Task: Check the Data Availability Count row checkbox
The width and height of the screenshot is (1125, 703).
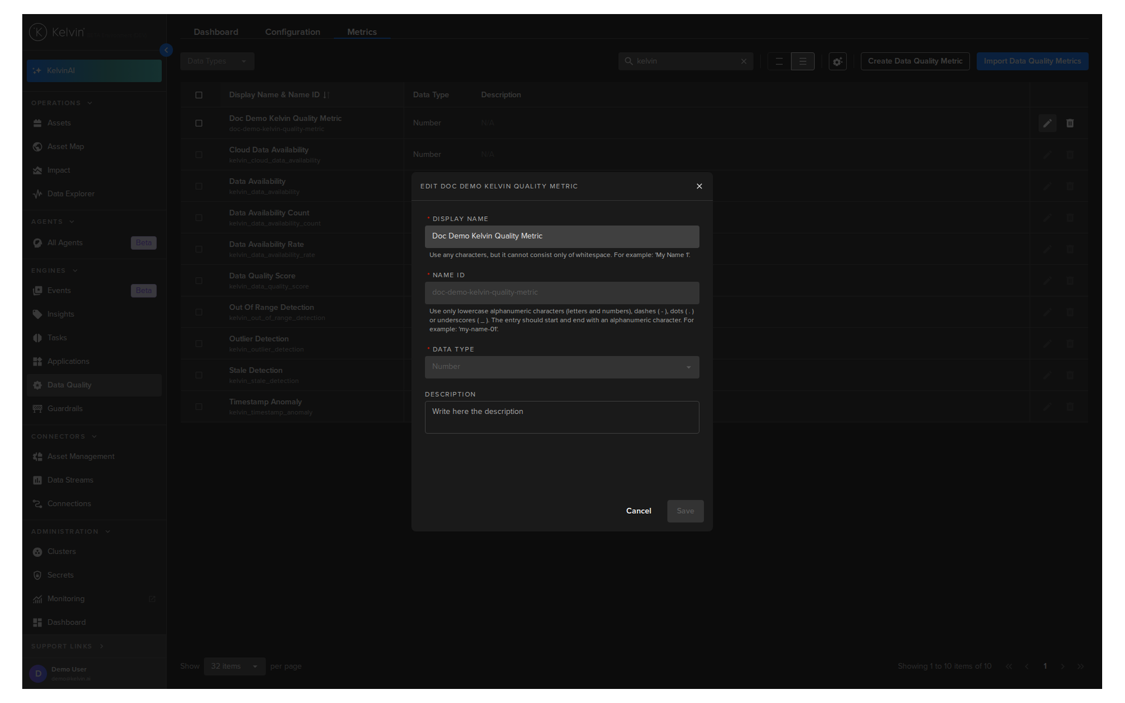Action: coord(199,218)
